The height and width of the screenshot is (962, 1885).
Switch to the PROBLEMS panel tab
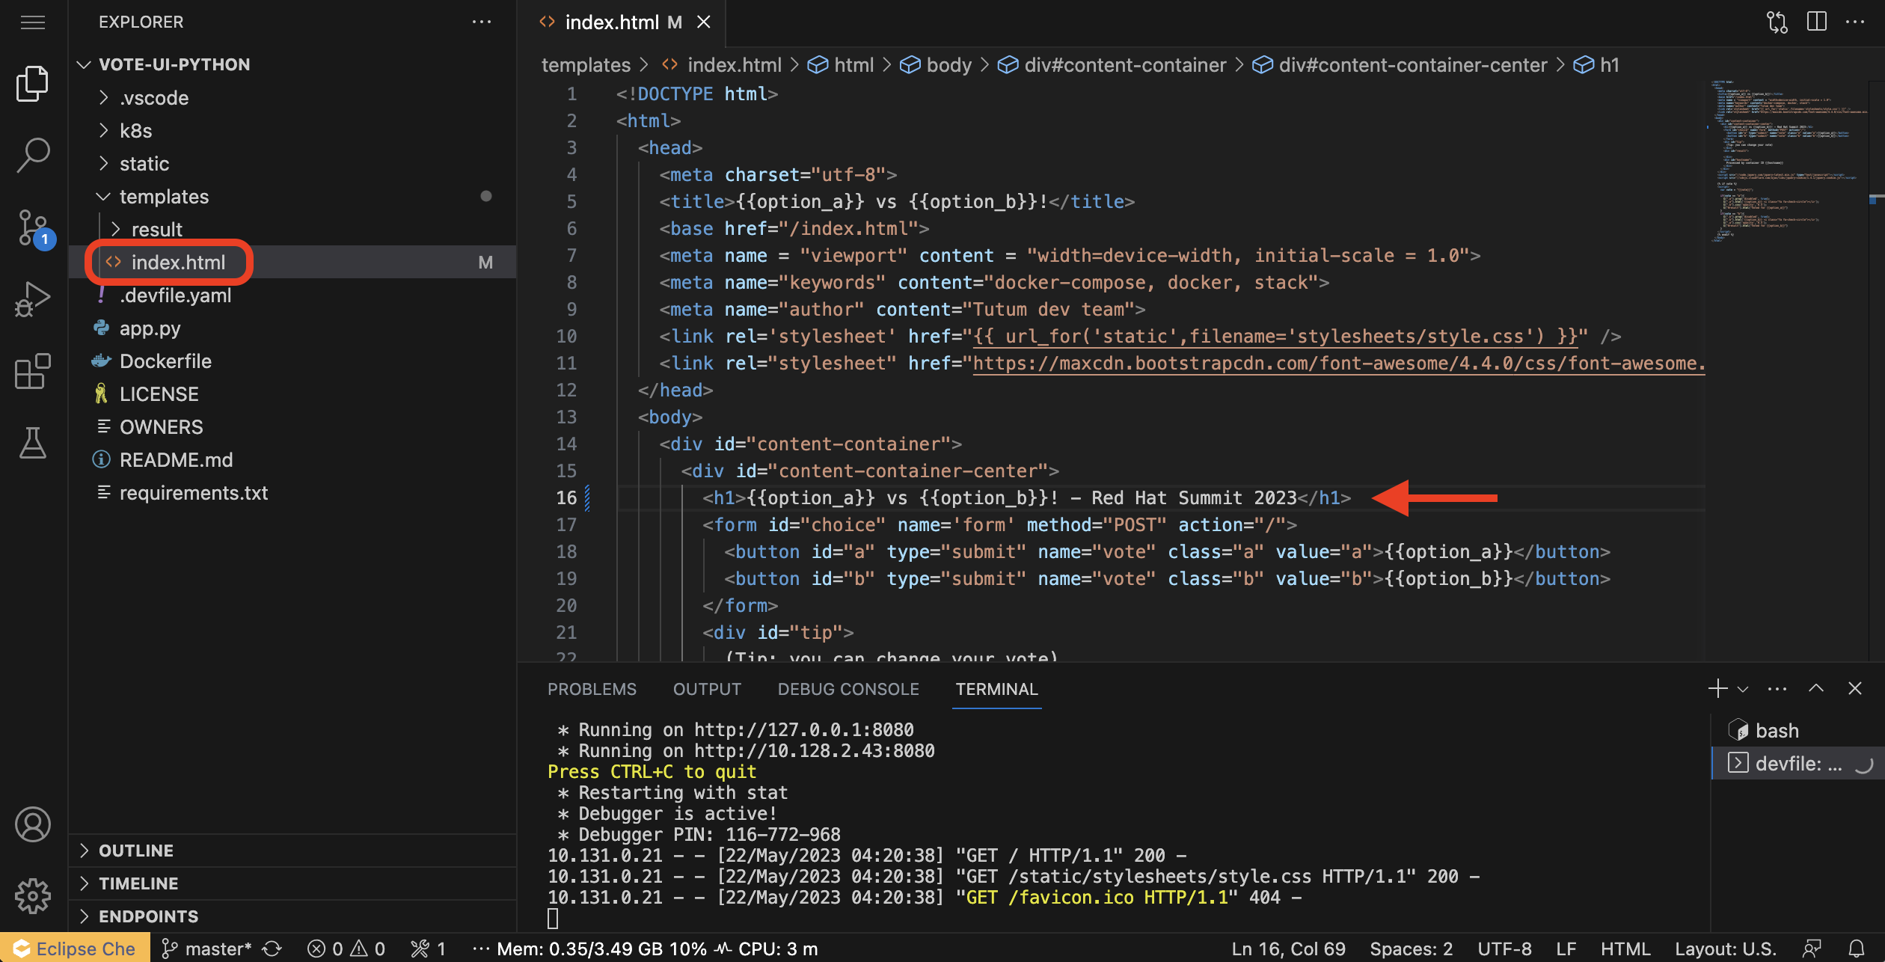pyautogui.click(x=592, y=689)
